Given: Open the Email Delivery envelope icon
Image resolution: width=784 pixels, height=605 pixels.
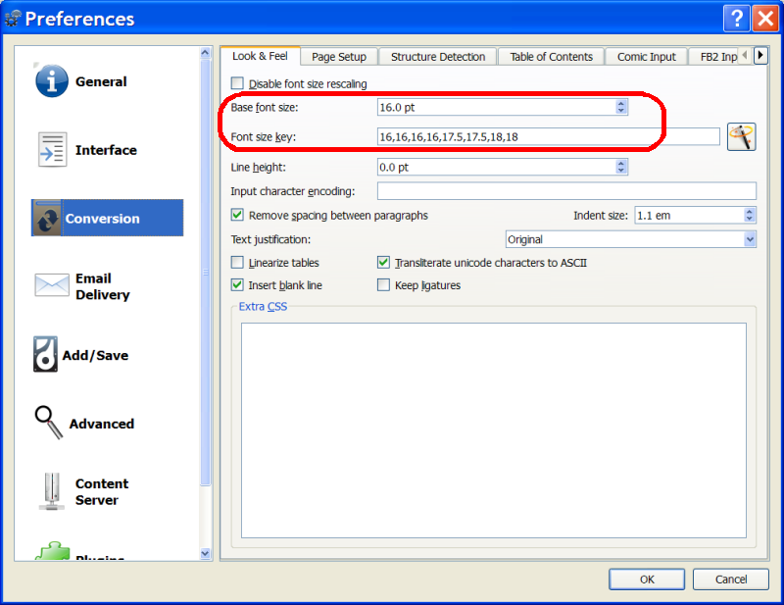Looking at the screenshot, I should pyautogui.click(x=52, y=285).
